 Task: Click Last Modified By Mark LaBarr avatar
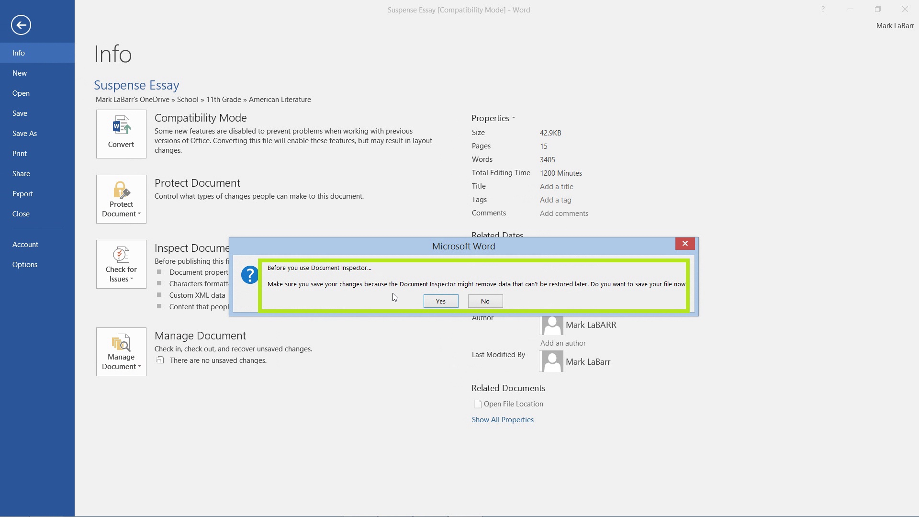coord(552,362)
